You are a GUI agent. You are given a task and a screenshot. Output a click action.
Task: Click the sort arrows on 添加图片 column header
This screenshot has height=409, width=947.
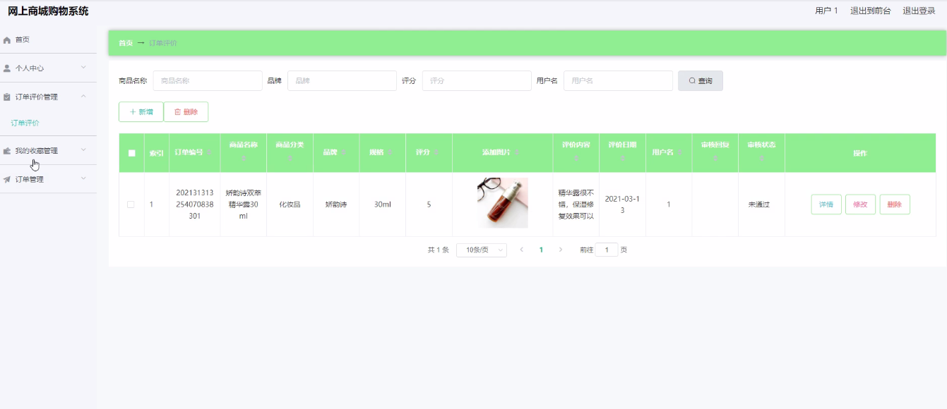pyautogui.click(x=516, y=152)
